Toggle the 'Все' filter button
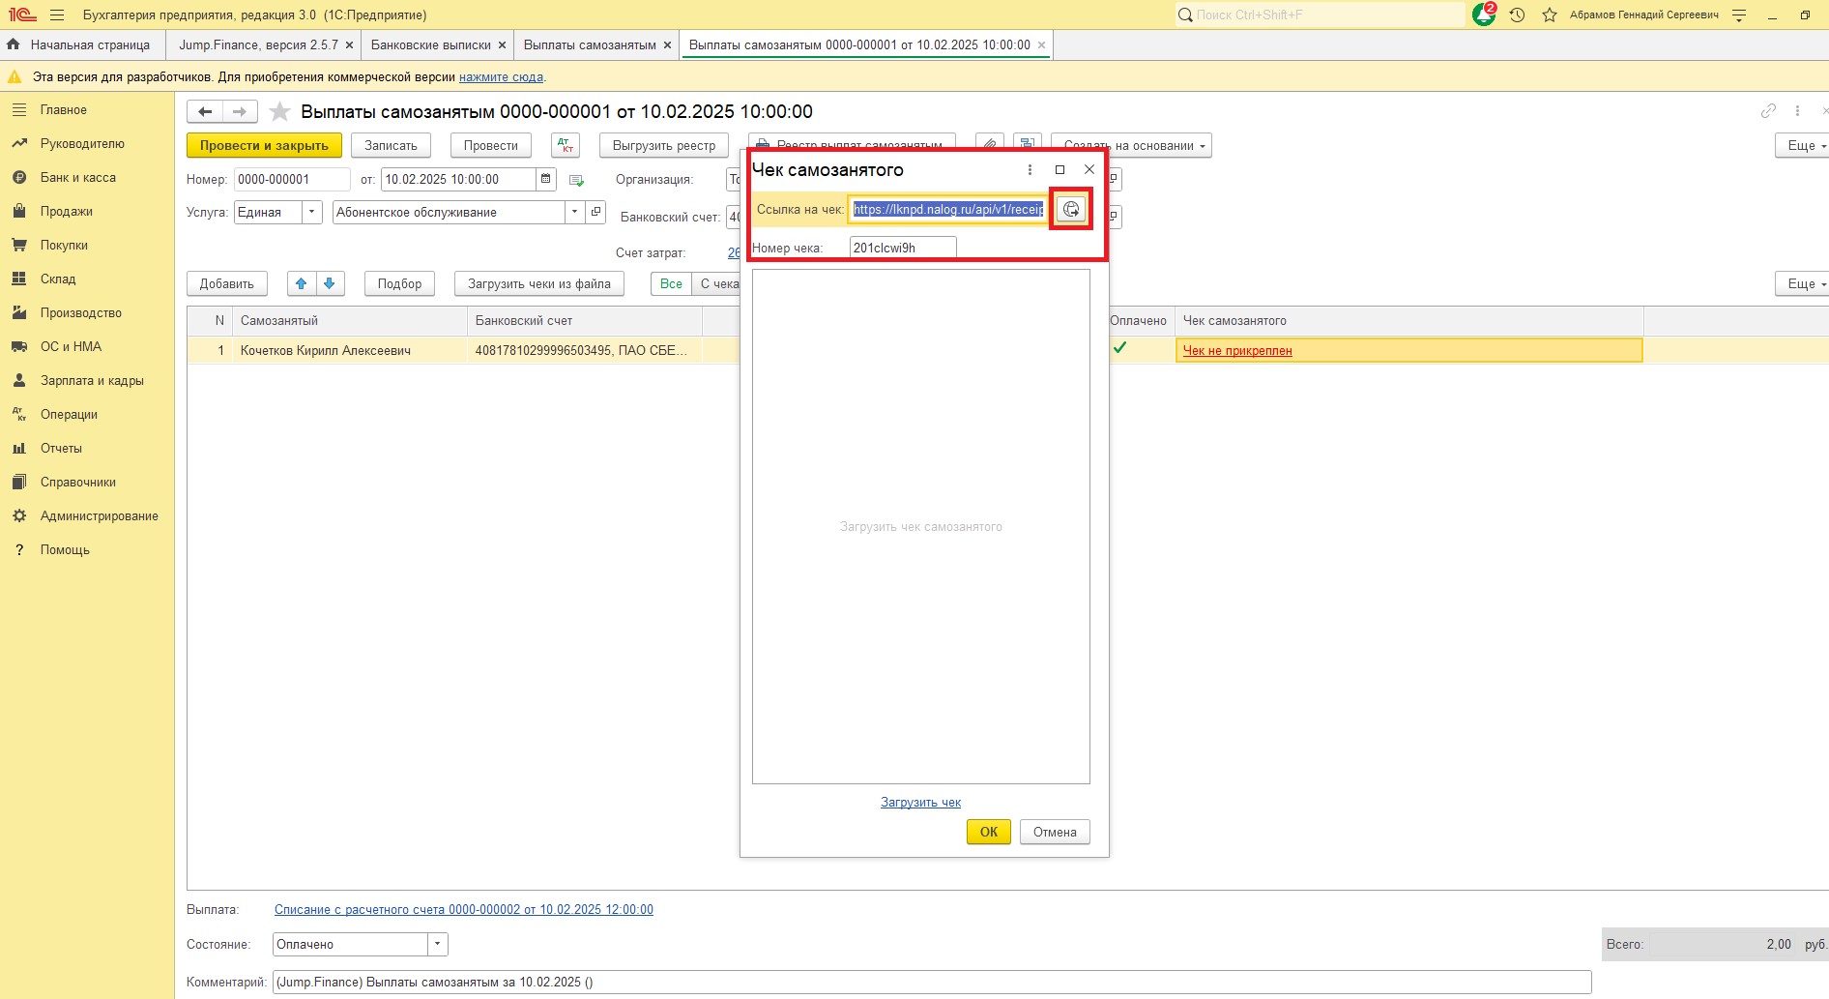1829x999 pixels. pos(671,283)
